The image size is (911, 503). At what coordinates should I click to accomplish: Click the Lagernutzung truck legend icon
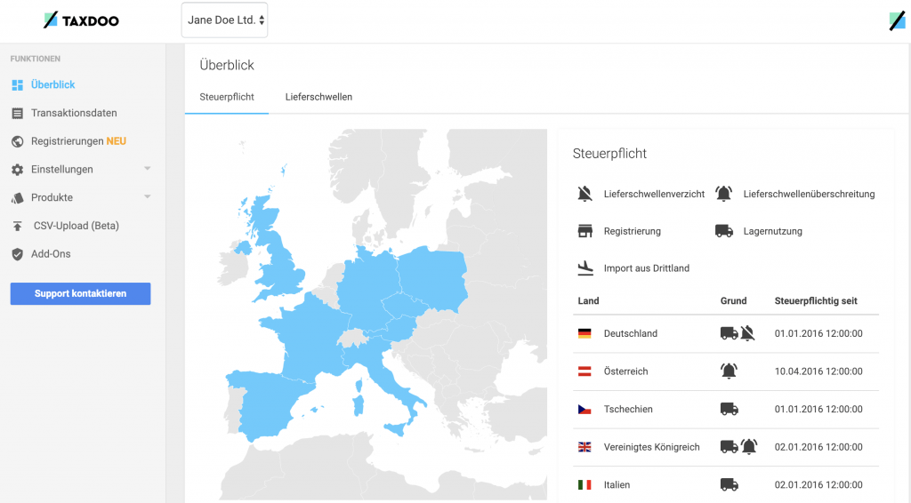(724, 231)
